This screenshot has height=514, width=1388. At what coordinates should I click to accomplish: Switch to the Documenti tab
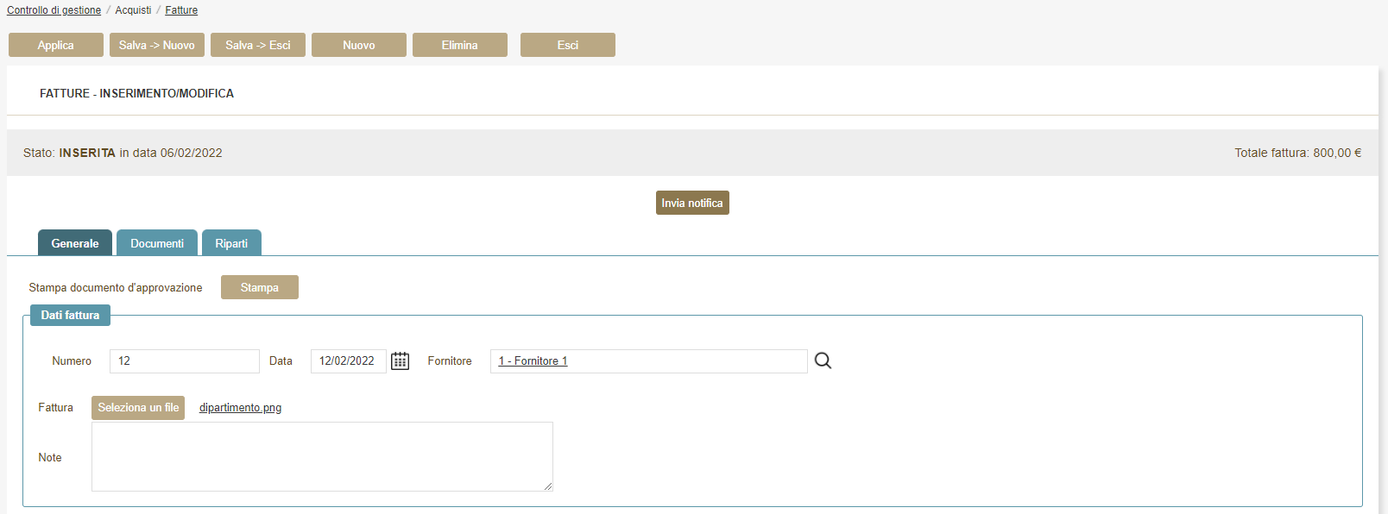pyautogui.click(x=157, y=243)
